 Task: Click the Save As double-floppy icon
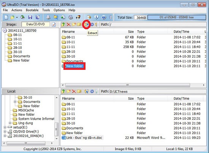pyautogui.click(x=38, y=17)
